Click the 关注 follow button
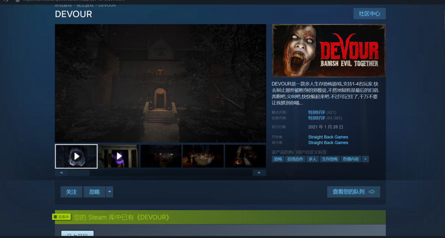The height and width of the screenshot is (238, 445). [71, 192]
